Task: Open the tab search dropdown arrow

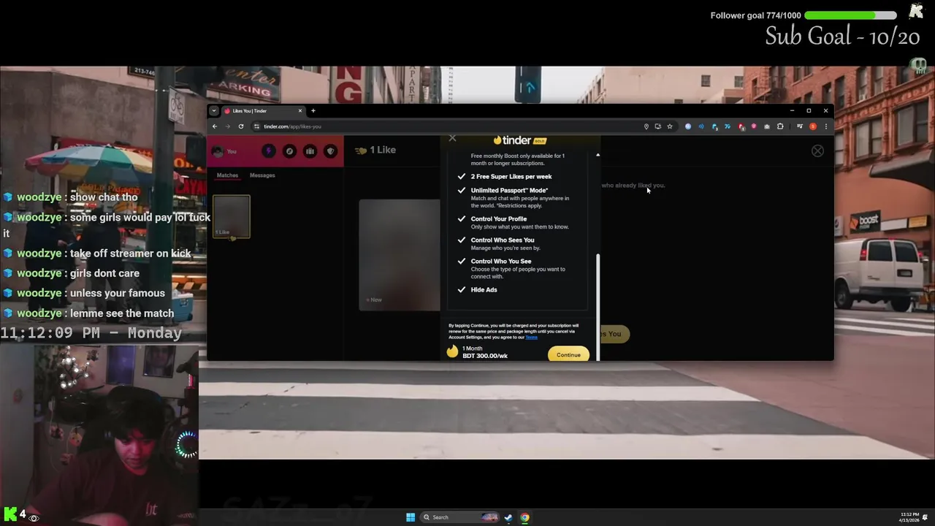Action: point(214,111)
